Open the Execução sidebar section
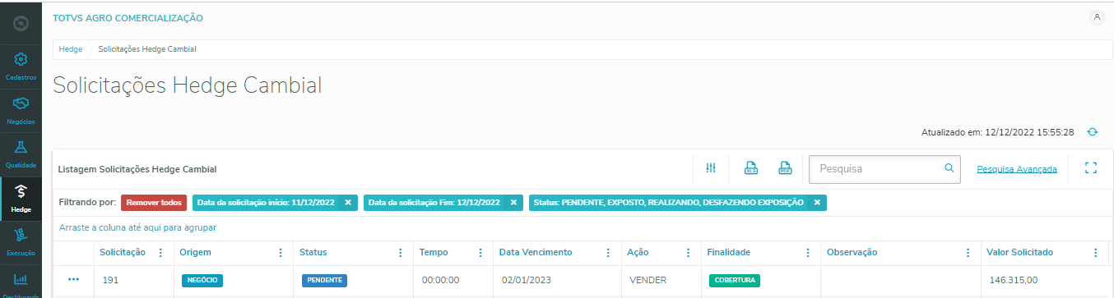This screenshot has width=1114, height=298. 21,243
